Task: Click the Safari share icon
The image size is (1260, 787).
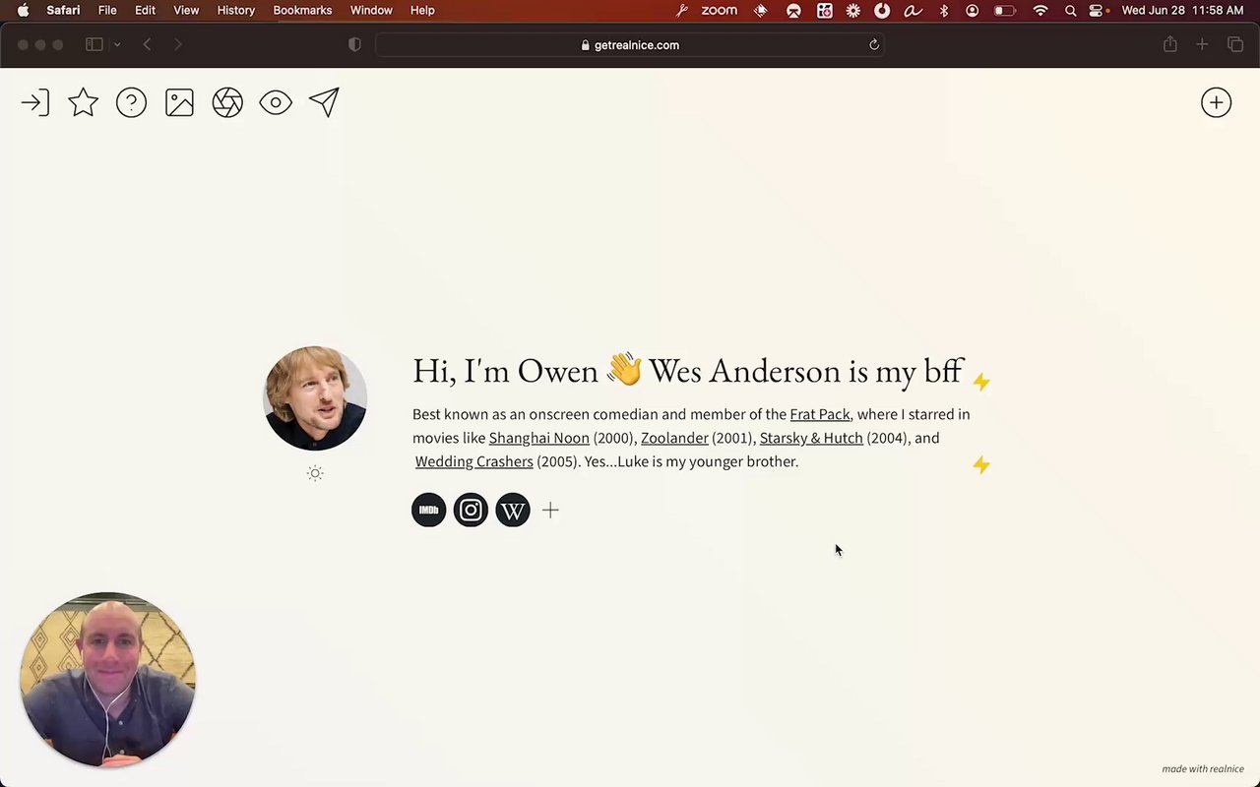Action: [1169, 44]
